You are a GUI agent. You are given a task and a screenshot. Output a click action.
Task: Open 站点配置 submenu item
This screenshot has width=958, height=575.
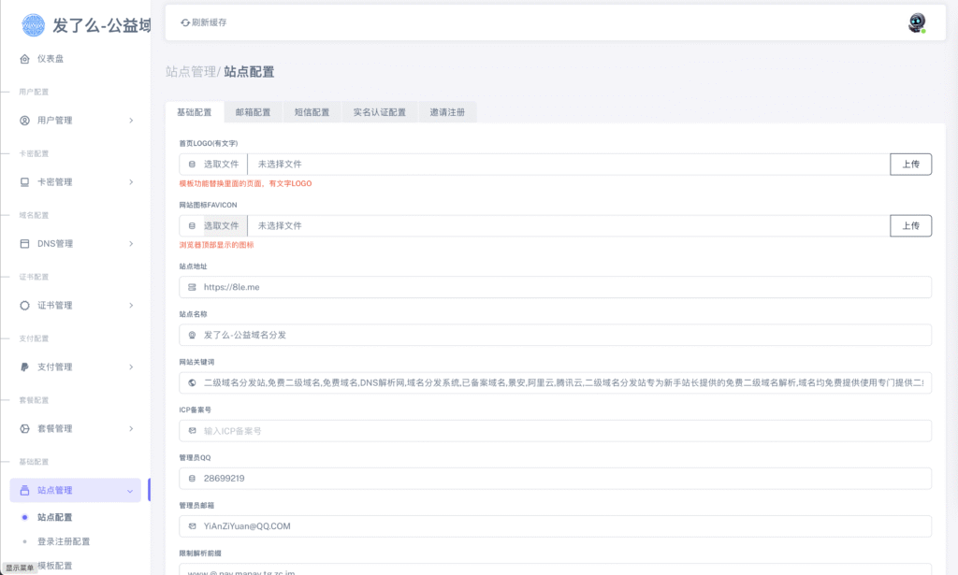[x=54, y=517]
